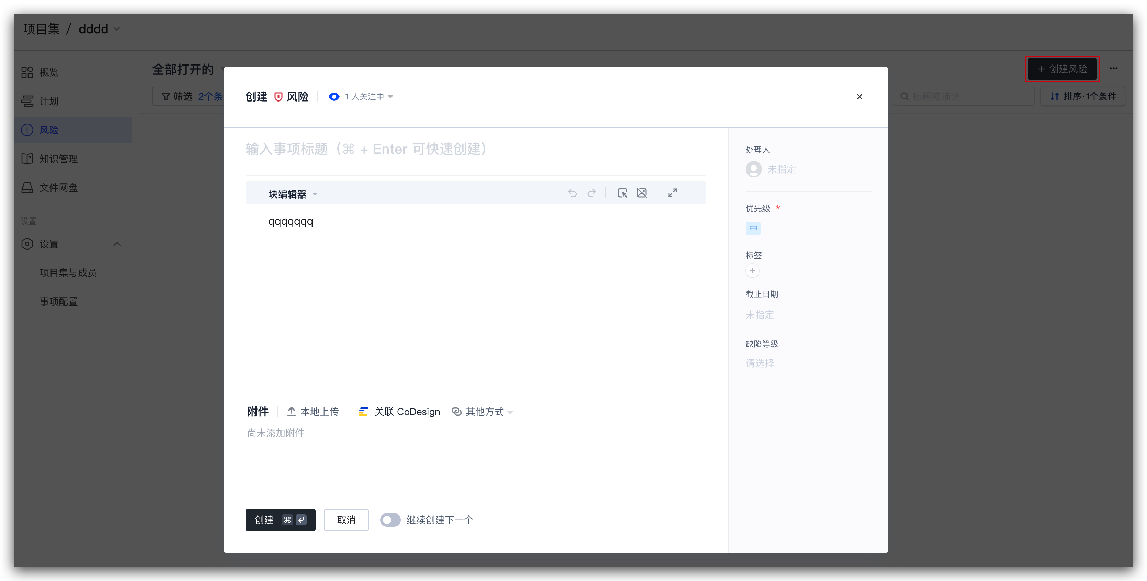Open 概览 in the sidebar

[x=73, y=72]
